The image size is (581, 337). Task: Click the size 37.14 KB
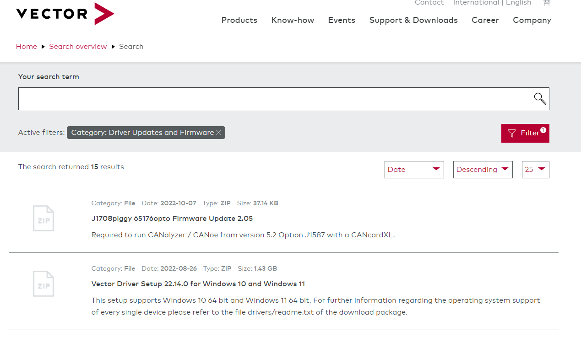point(266,203)
